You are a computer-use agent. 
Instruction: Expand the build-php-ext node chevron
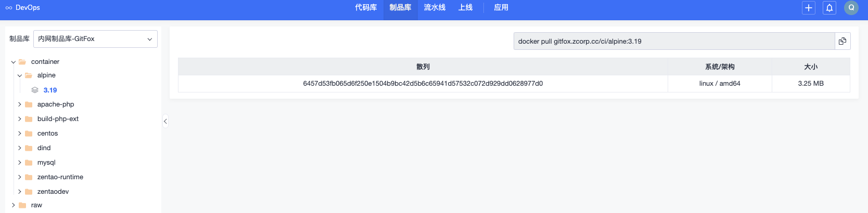[x=20, y=119]
